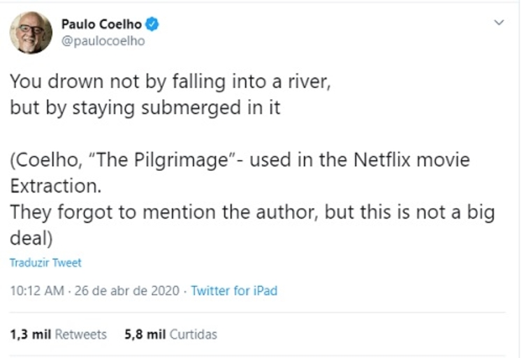524x358 pixels.
Task: Click the Traduzir Tweet link
Action: tap(45, 263)
